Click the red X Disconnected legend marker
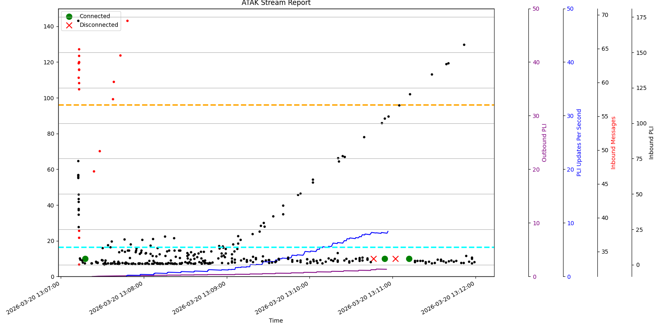661x330 pixels. (x=69, y=25)
